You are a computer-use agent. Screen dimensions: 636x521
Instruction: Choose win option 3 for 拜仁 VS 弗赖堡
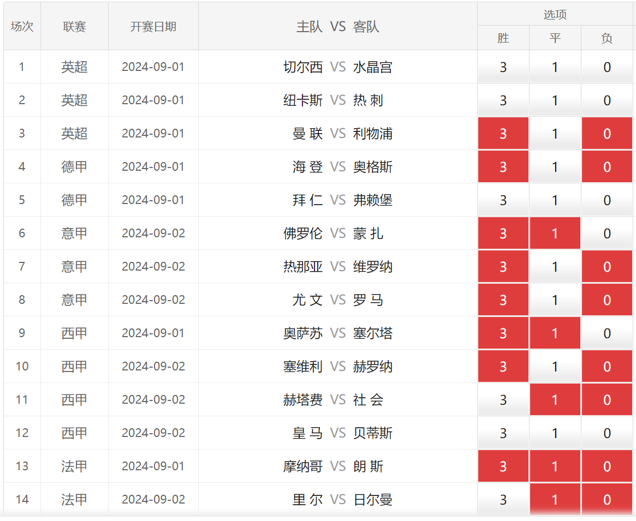tap(503, 200)
